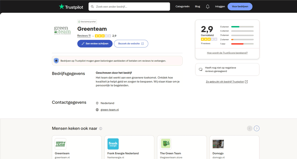Open the Domogo company thumbnail

218,144
